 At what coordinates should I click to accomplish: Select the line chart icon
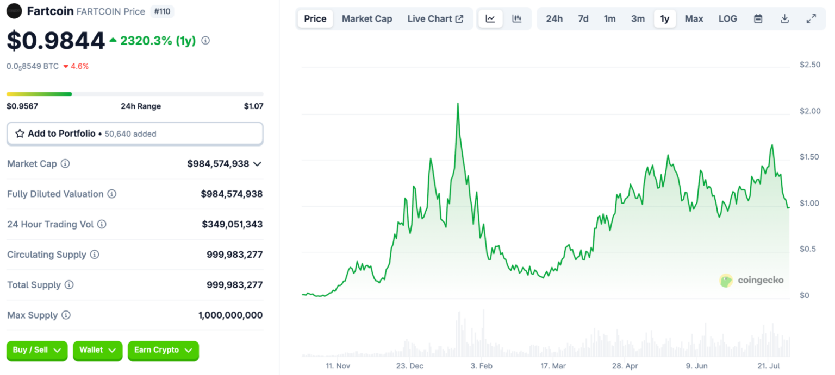[490, 18]
